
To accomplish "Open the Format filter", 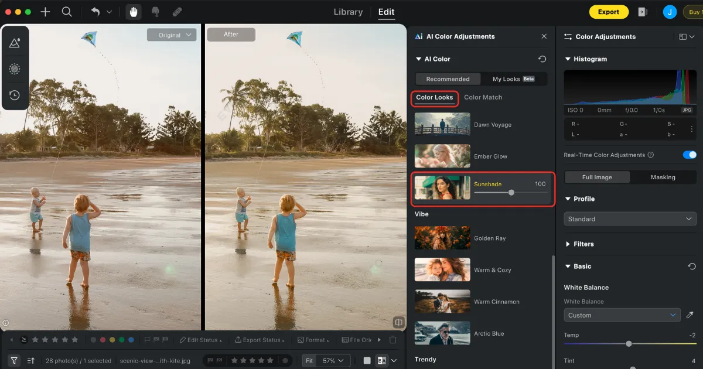I will 313,340.
